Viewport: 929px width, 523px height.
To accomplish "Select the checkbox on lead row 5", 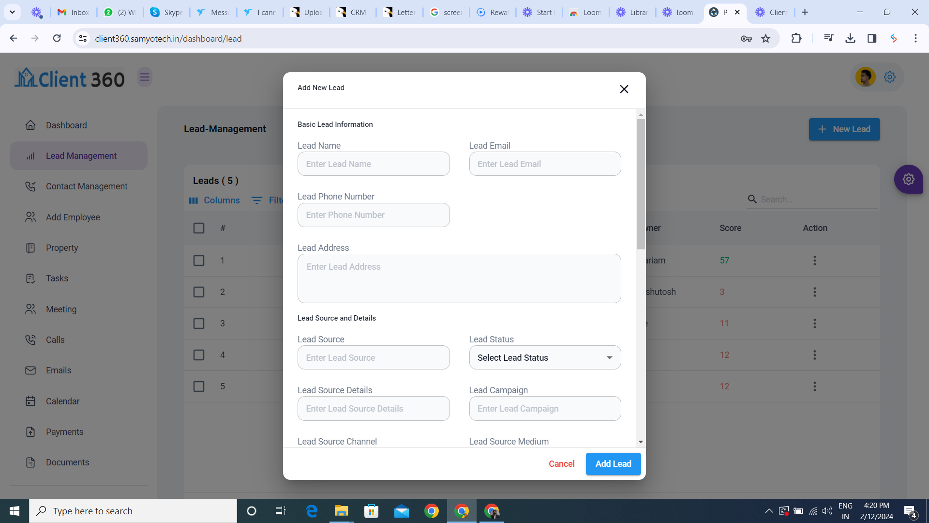I will 199,386.
